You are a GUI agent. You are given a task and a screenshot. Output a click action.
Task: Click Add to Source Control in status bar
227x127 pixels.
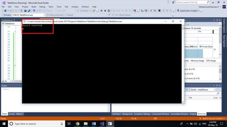(x=212, y=119)
